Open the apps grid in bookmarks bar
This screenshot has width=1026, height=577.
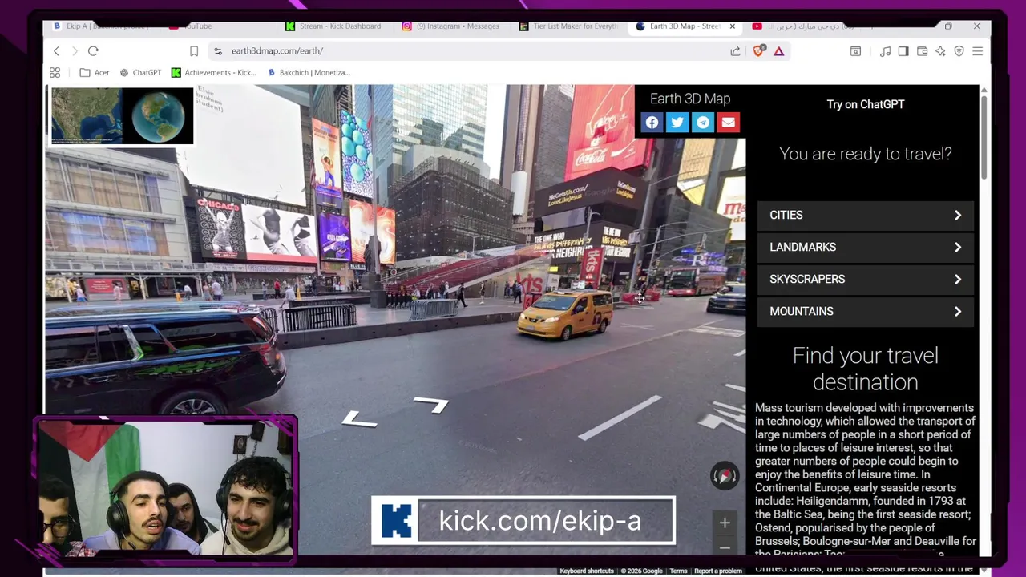[x=55, y=72]
